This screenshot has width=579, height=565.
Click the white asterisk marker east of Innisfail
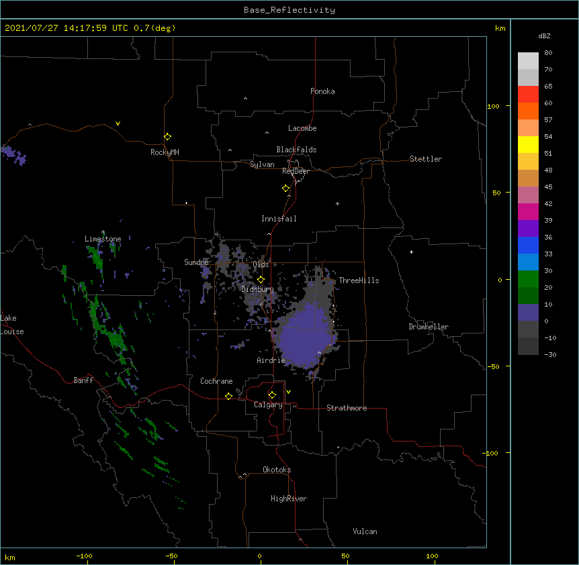coord(337,203)
